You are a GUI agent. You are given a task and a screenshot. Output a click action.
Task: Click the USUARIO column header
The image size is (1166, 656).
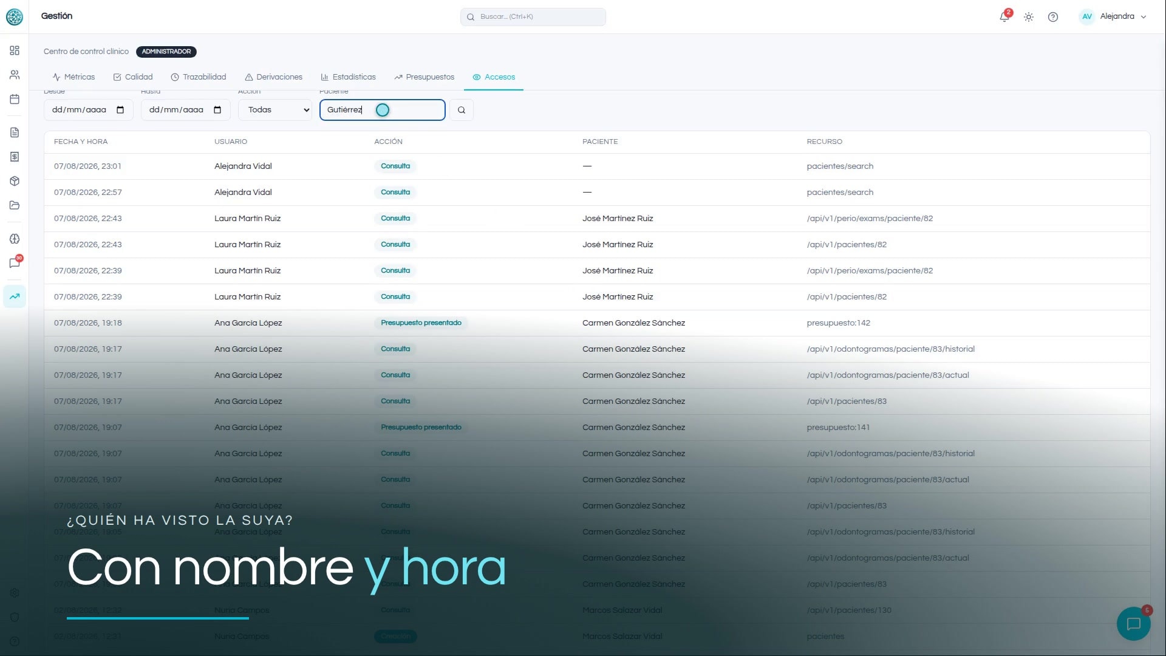[231, 142]
